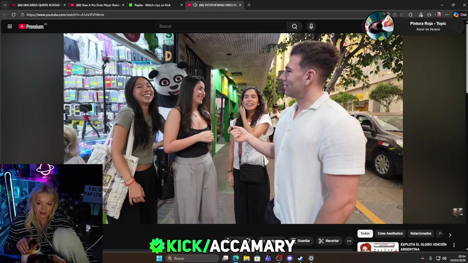Close the Papita Kick clips tab

point(181,5)
